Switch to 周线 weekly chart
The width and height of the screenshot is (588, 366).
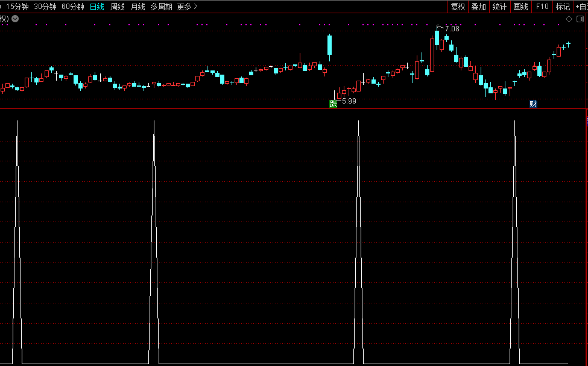click(117, 7)
